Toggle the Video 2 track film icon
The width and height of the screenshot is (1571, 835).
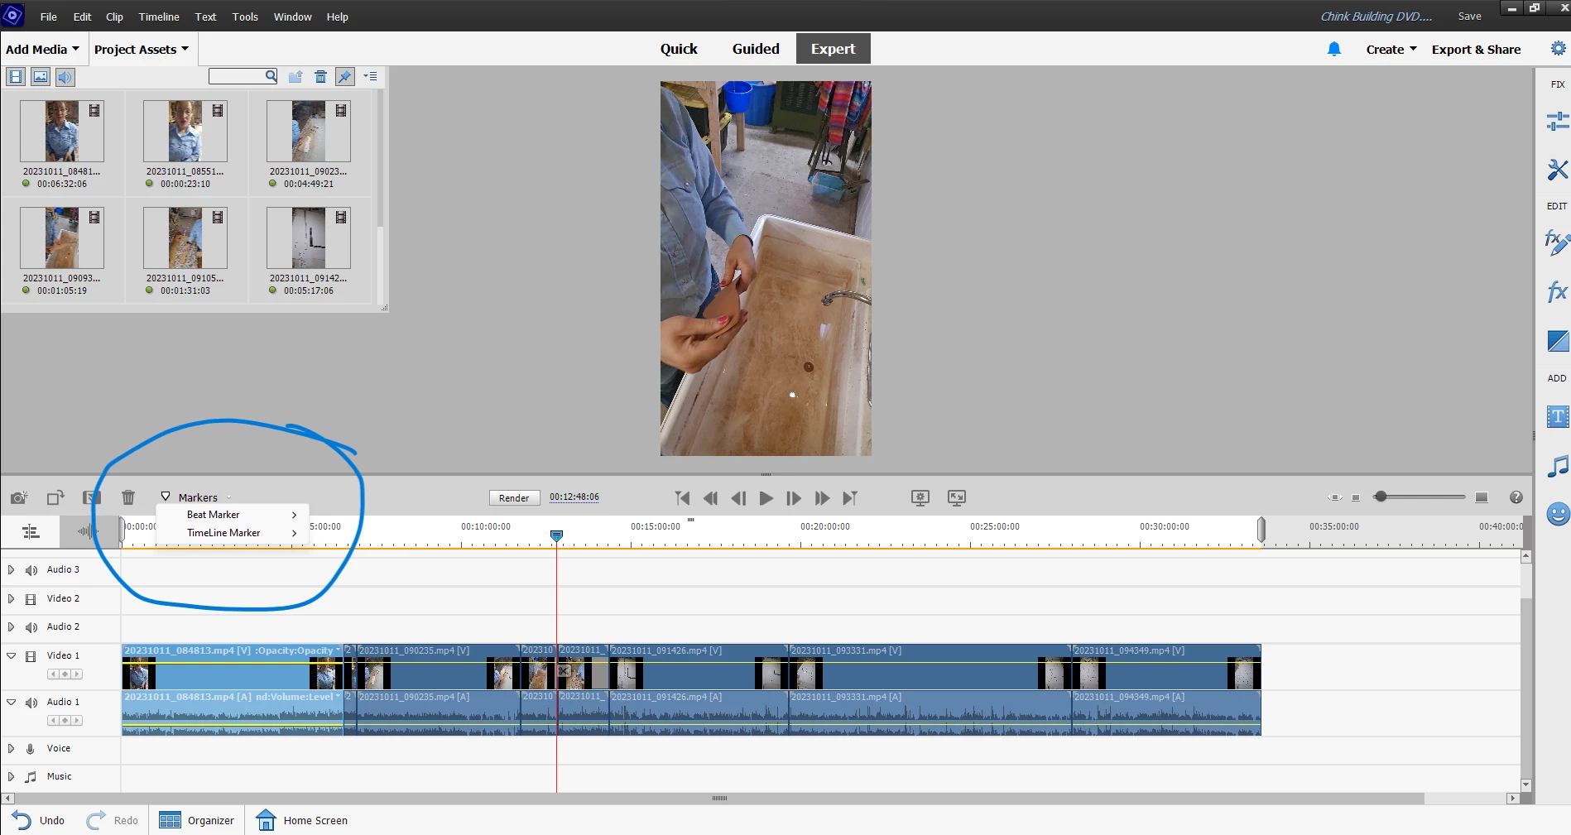(31, 599)
